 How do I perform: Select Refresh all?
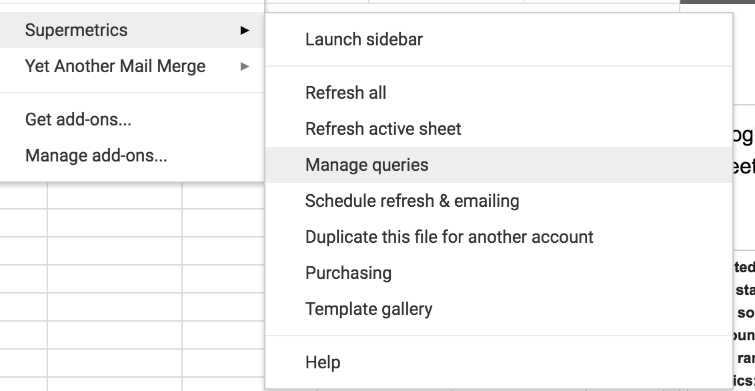(345, 93)
